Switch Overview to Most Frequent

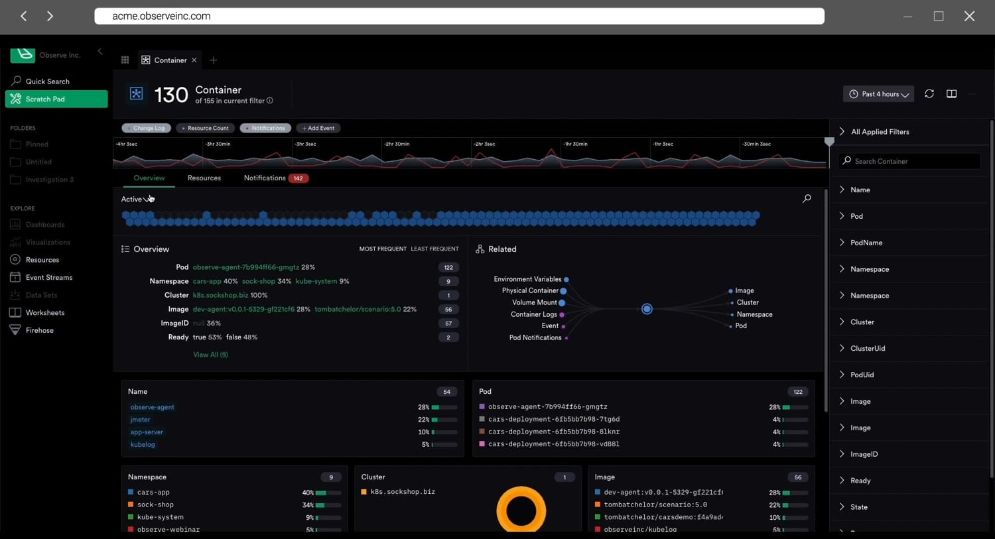[x=383, y=249]
